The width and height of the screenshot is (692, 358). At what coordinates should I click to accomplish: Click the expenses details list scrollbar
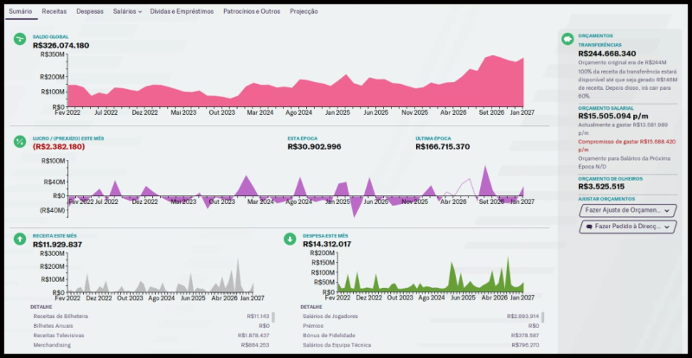point(544,316)
